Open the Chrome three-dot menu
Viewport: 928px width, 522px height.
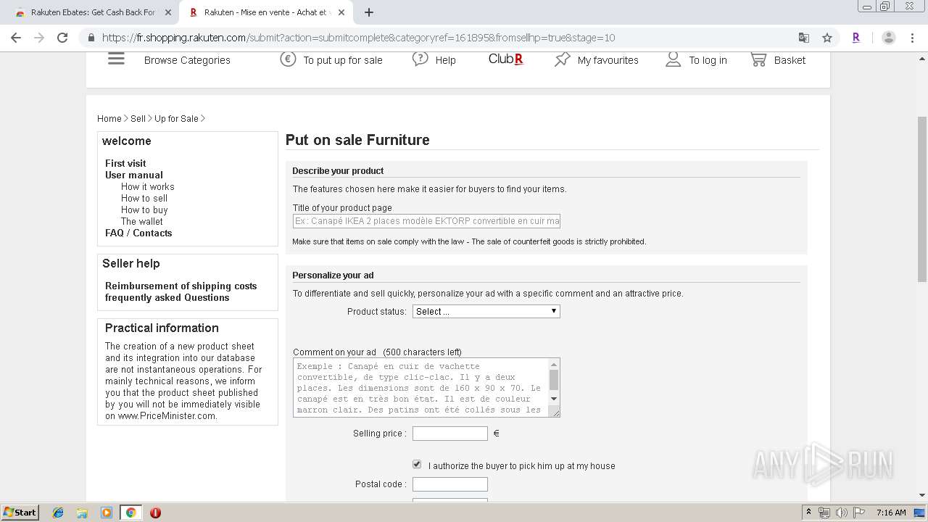911,38
